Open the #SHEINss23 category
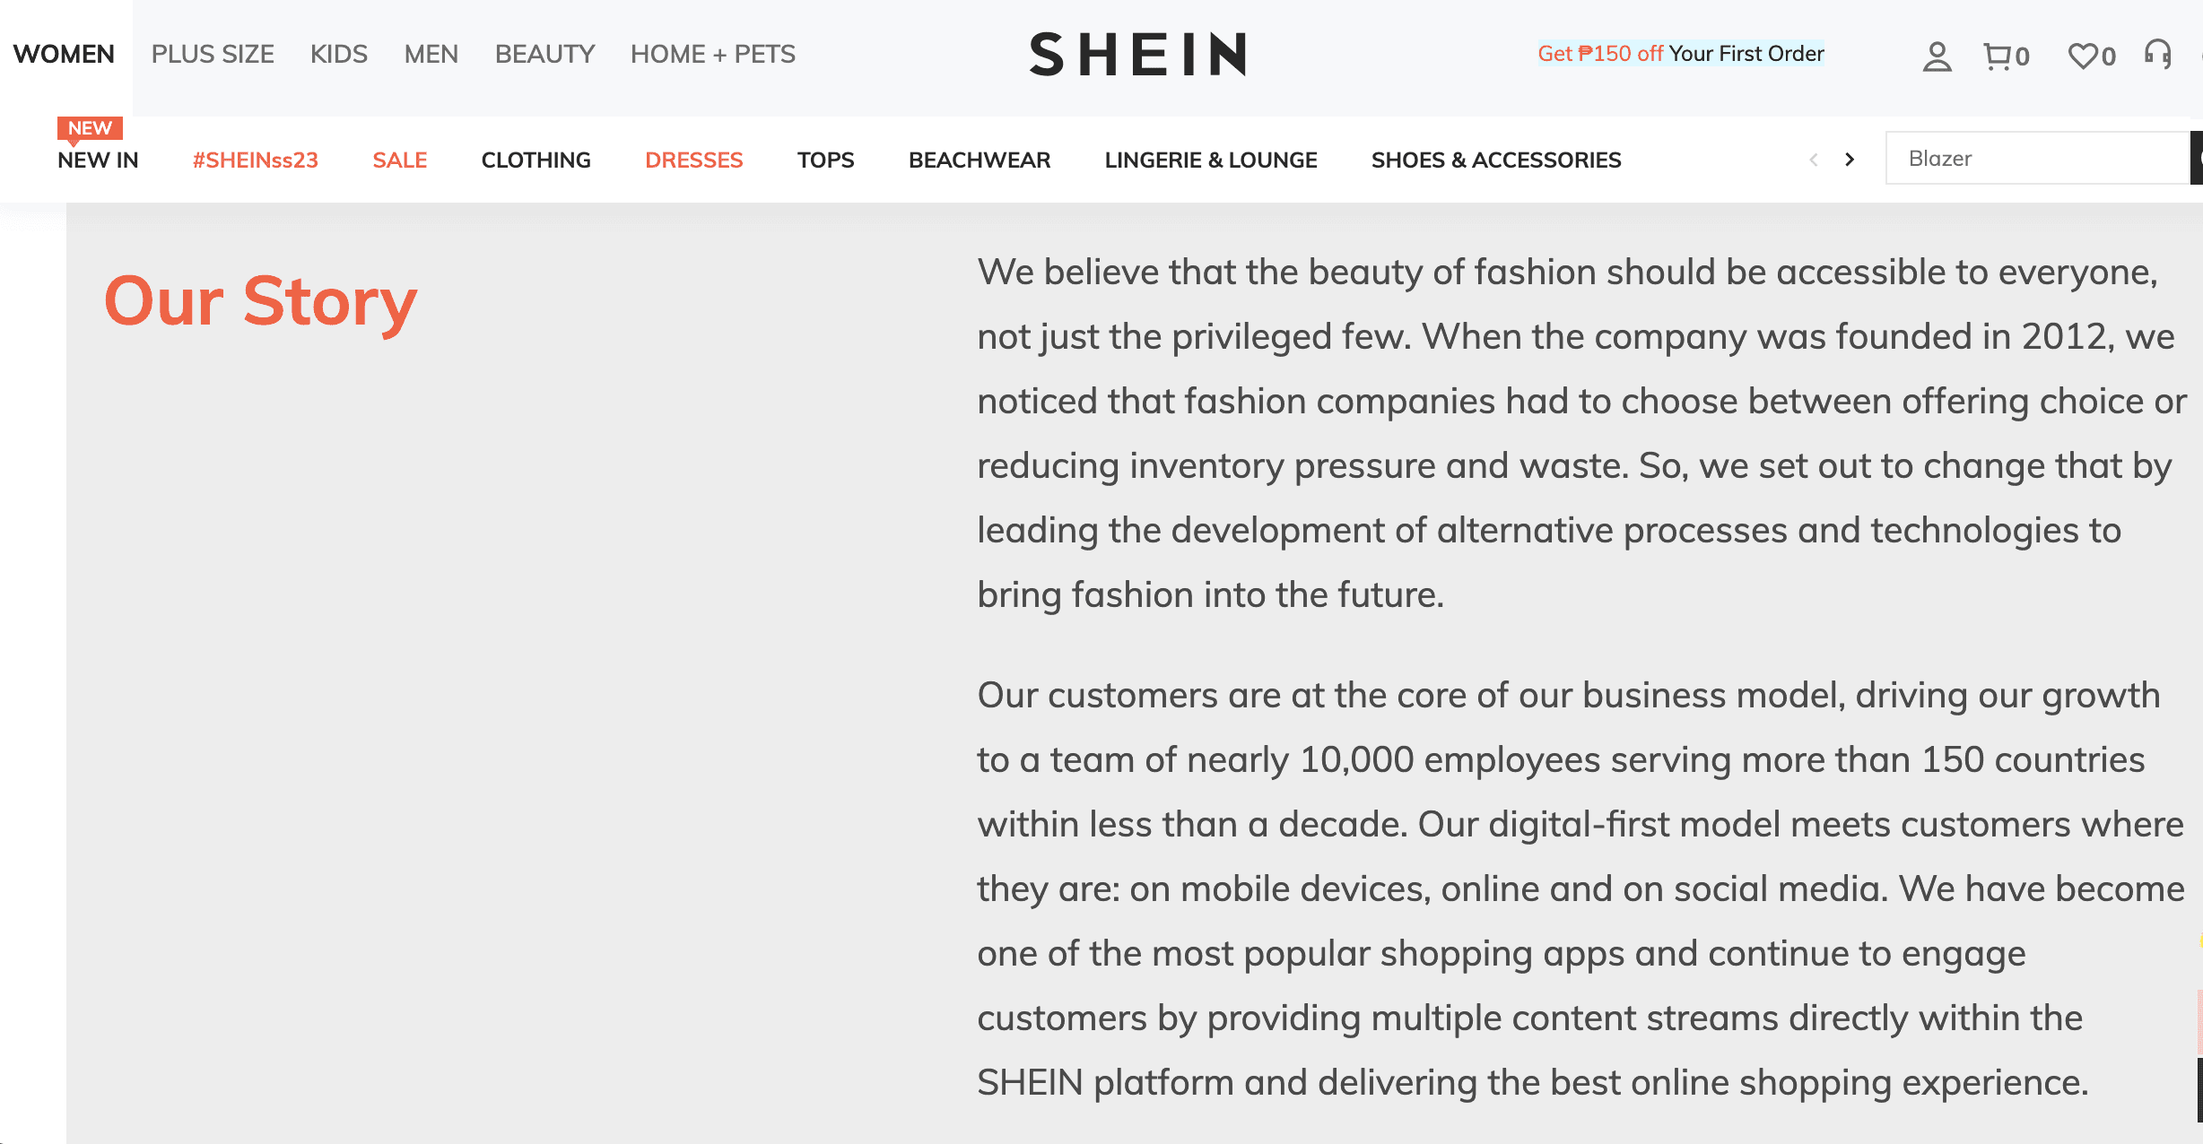Viewport: 2203px width, 1144px height. coord(255,160)
